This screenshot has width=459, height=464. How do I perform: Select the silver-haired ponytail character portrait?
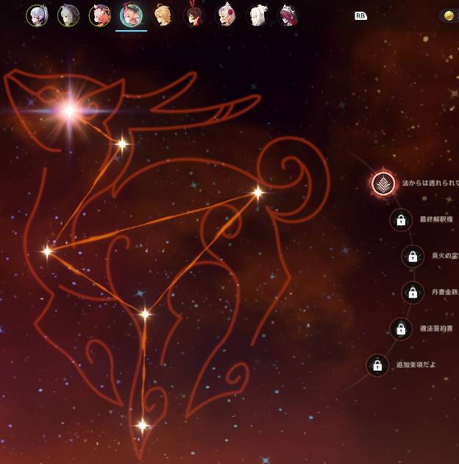click(x=37, y=15)
